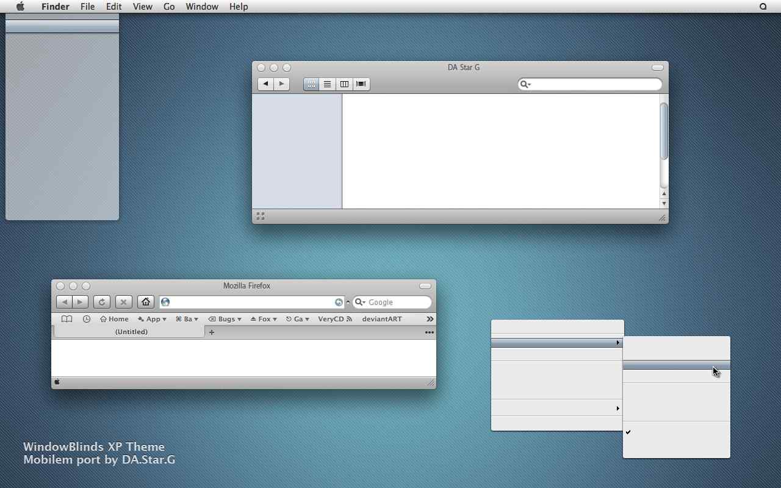Open history clock icon in Firefox bookmarks bar

pos(87,319)
